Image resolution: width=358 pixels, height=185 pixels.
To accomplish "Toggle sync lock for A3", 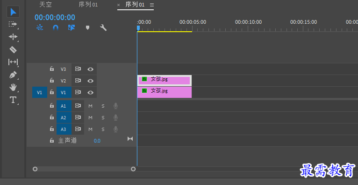I will click(78, 129).
